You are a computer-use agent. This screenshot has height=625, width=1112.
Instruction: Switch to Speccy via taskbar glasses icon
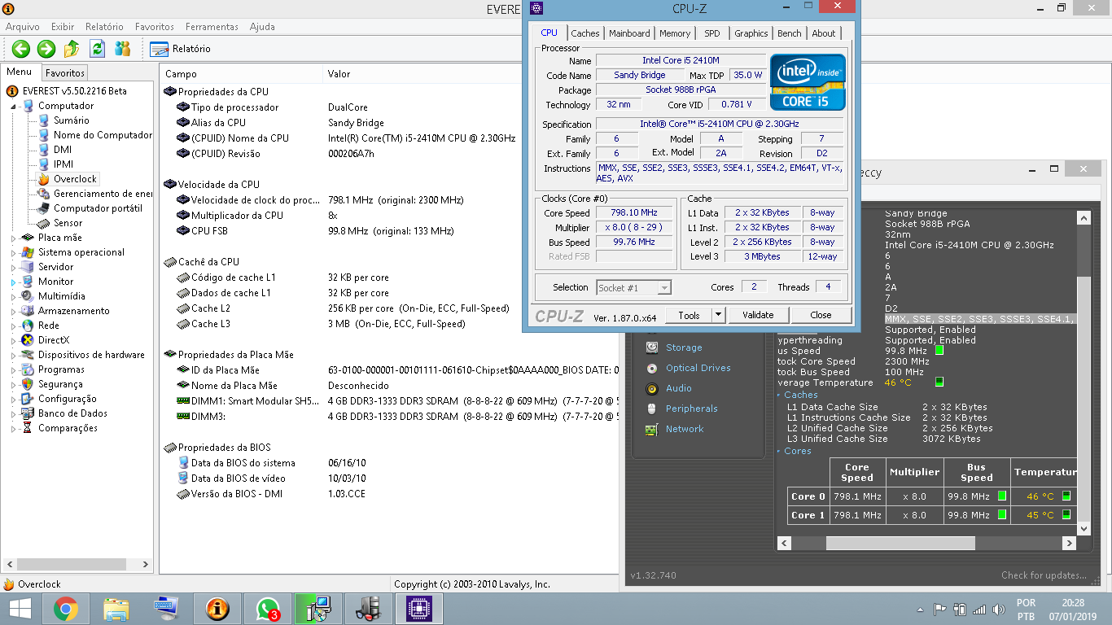pos(369,609)
